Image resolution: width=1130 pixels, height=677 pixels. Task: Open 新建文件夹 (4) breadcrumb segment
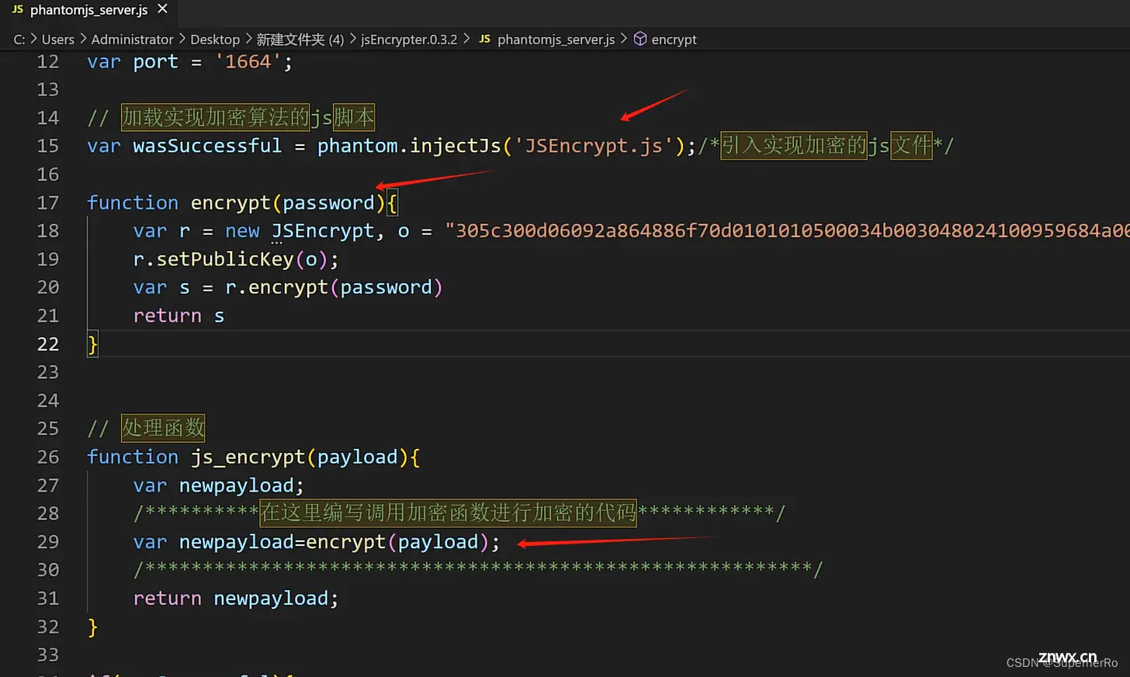pos(300,40)
